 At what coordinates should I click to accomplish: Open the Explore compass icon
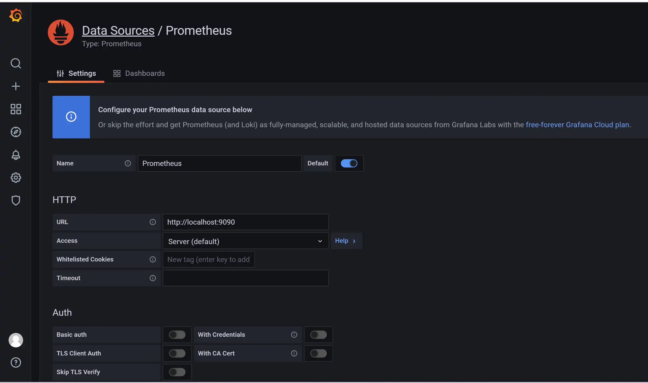[x=16, y=132]
